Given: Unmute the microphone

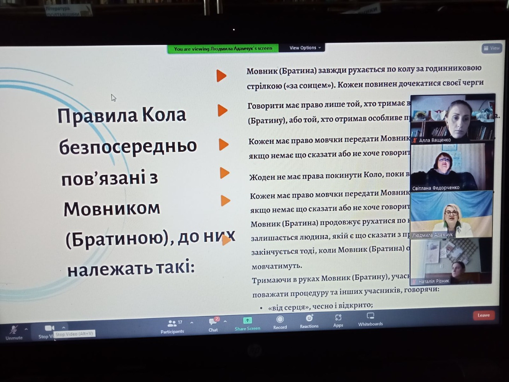Looking at the screenshot, I should point(14,332).
